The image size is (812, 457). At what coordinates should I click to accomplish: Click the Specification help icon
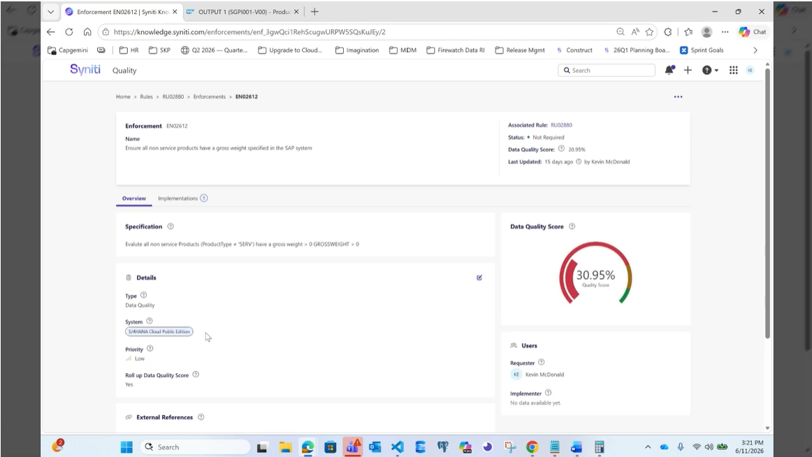tap(171, 226)
